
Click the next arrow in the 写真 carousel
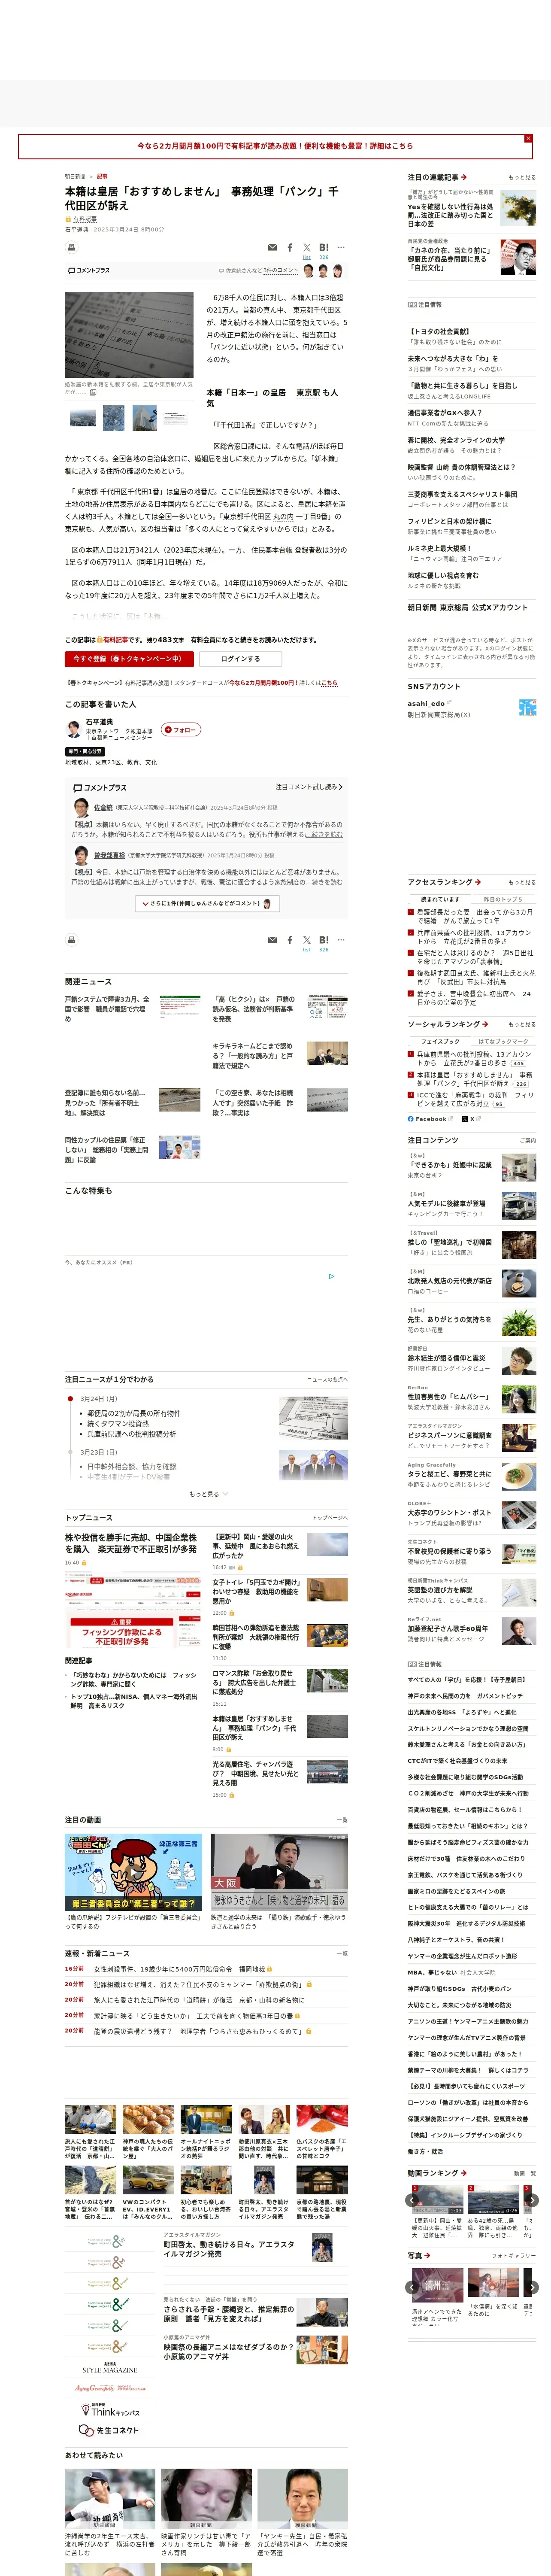(532, 2287)
